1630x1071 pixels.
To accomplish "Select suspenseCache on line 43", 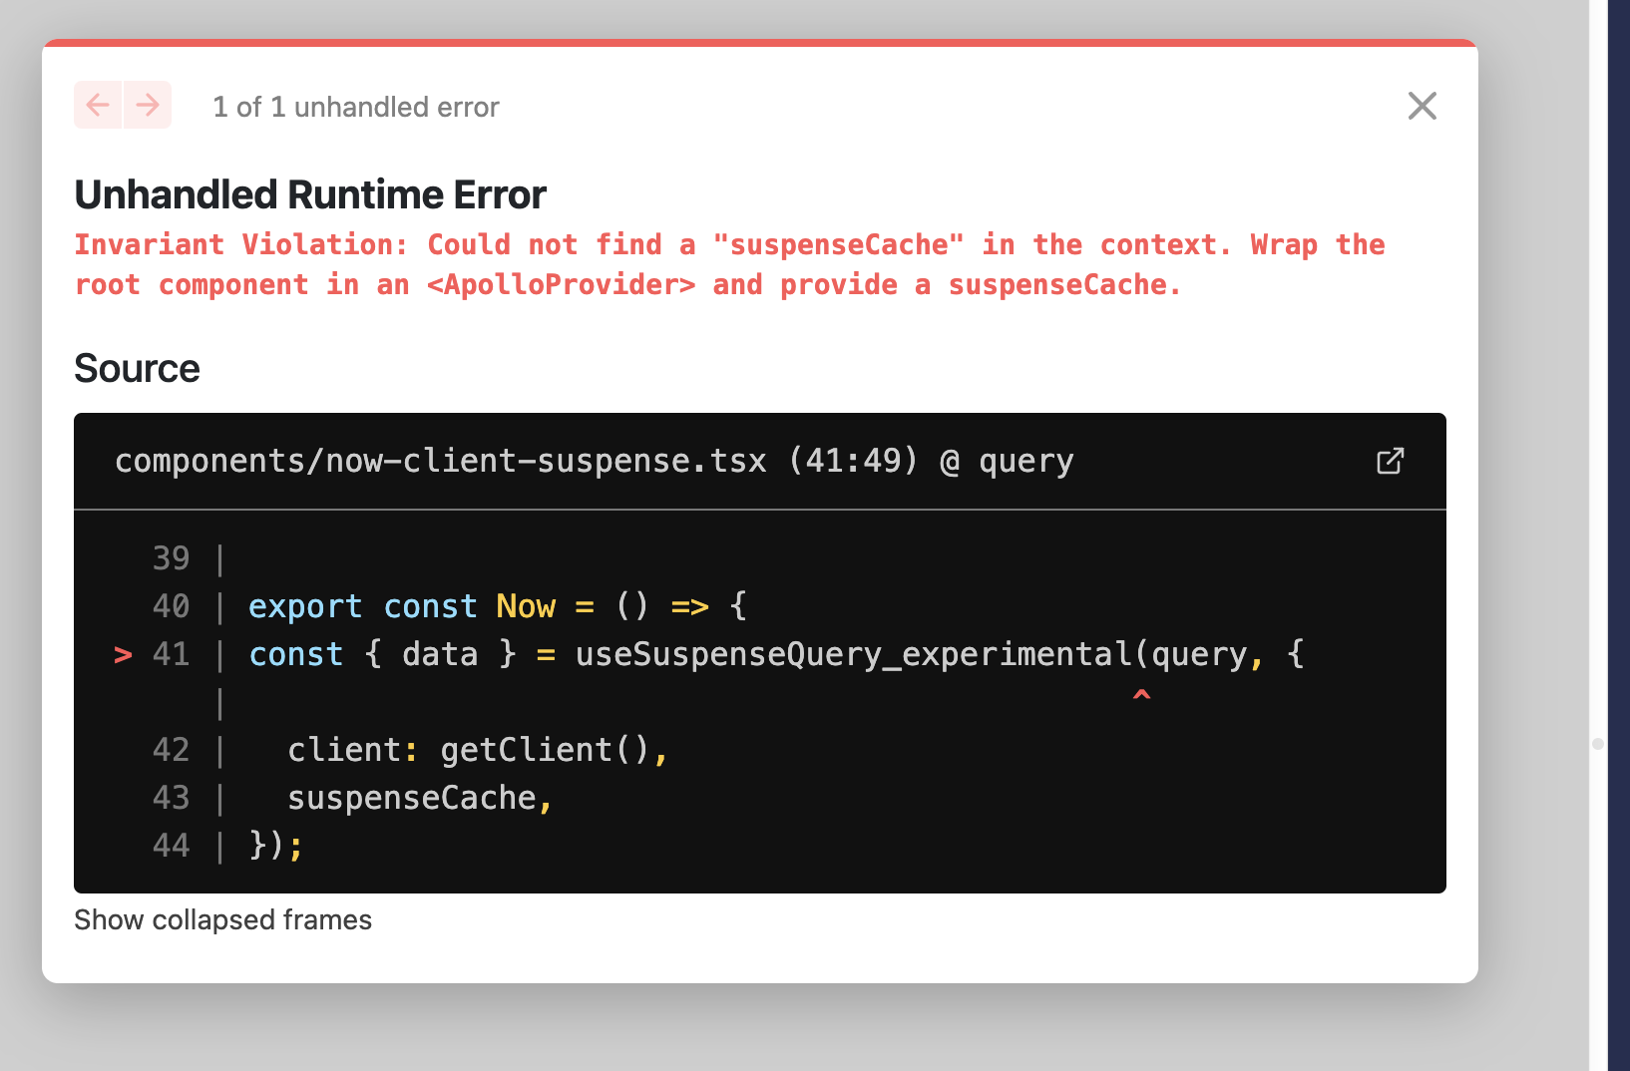I will click(x=412, y=797).
